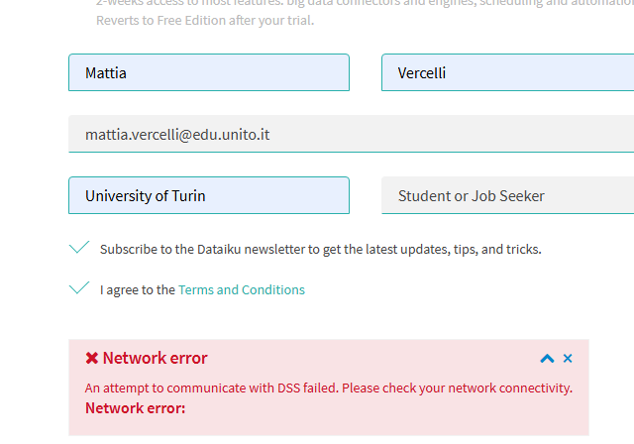Open the Terms and Conditions link
Viewport: 634px width, 444px height.
coord(242,290)
